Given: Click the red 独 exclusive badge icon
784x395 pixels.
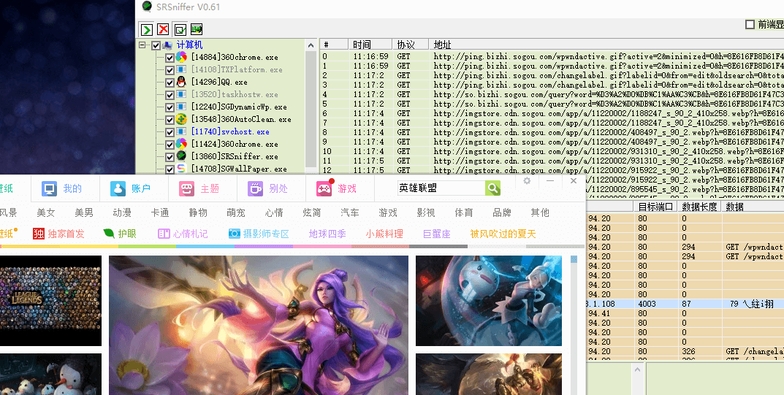Looking at the screenshot, I should pyautogui.click(x=39, y=234).
